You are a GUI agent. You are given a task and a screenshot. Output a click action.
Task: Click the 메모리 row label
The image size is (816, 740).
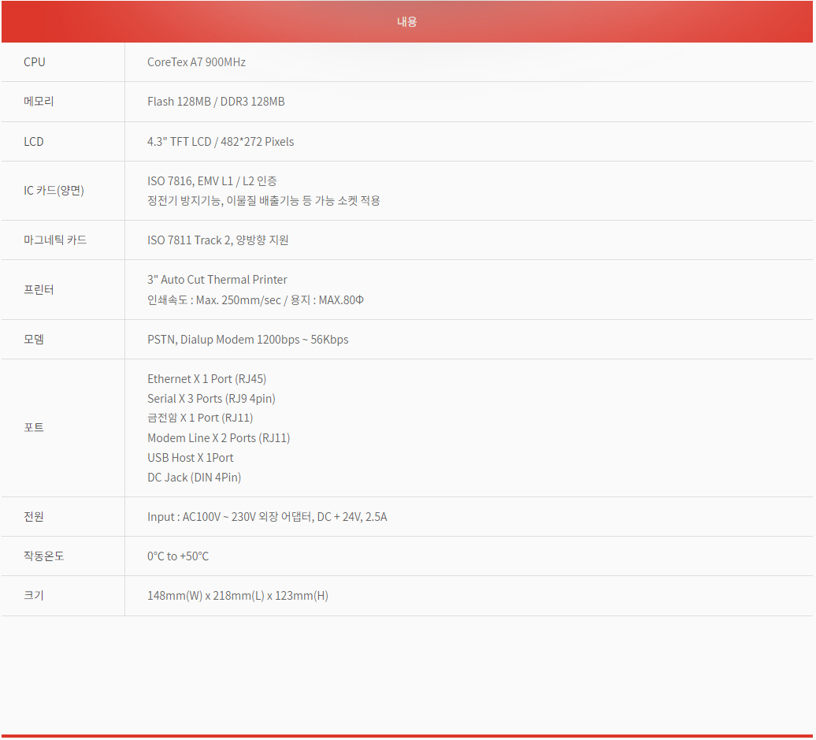click(x=39, y=102)
